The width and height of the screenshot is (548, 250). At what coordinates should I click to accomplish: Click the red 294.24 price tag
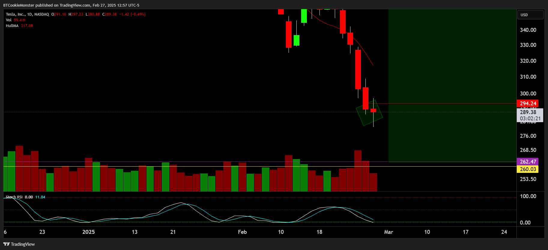pyautogui.click(x=528, y=104)
